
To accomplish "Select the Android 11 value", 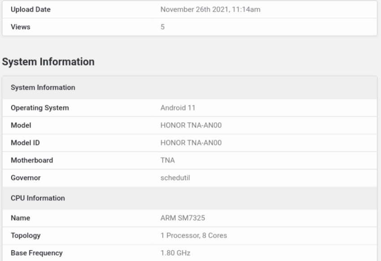I will 178,108.
